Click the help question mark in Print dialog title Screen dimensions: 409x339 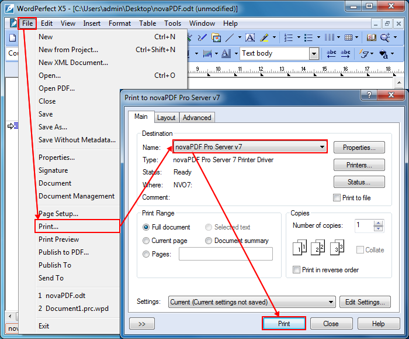coord(369,95)
